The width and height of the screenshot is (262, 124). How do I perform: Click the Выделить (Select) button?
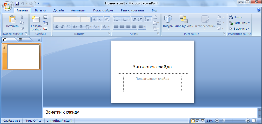pos(239,29)
